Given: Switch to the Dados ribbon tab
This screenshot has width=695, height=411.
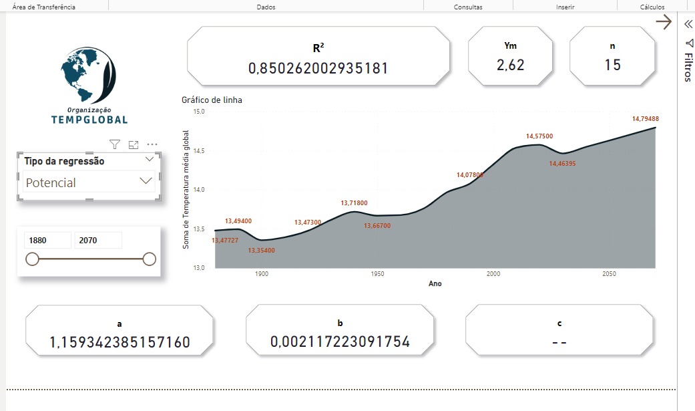Looking at the screenshot, I should (x=266, y=6).
